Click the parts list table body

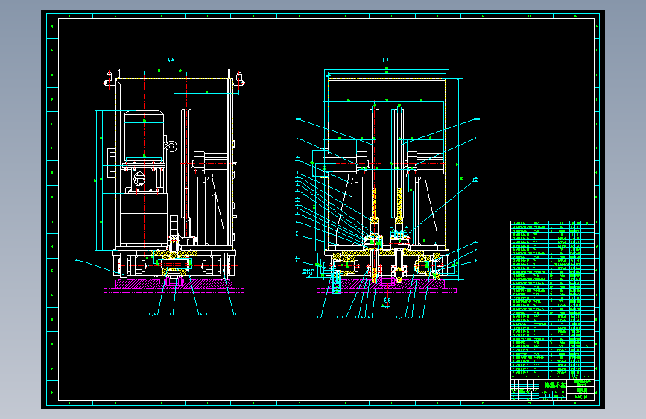[552, 300]
